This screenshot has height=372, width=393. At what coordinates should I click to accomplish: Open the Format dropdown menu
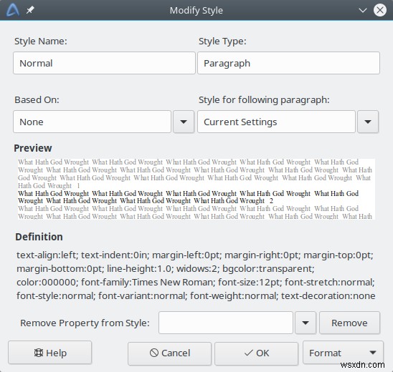point(343,353)
